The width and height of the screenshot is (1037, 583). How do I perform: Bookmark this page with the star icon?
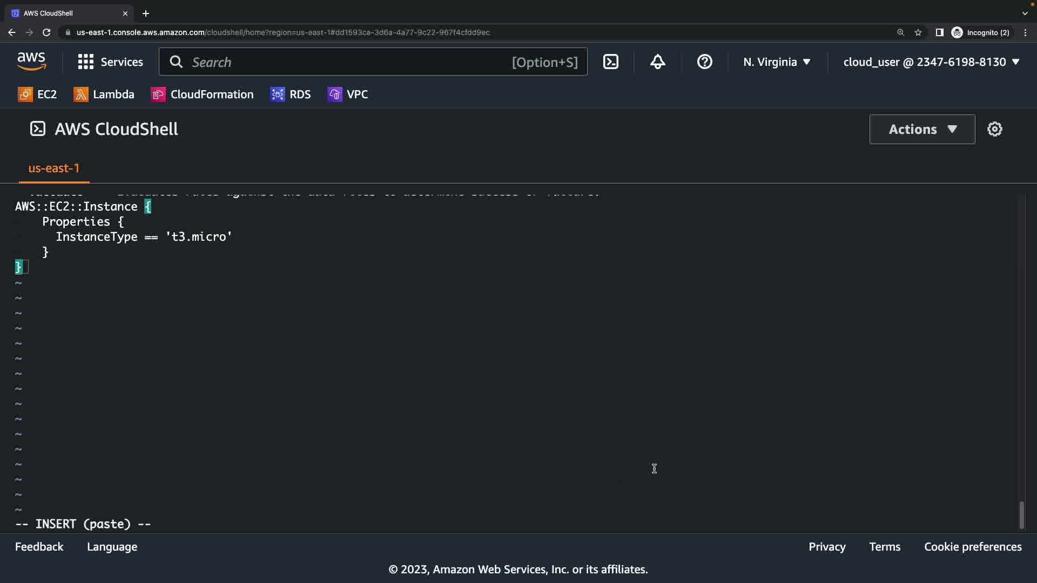coord(918,32)
